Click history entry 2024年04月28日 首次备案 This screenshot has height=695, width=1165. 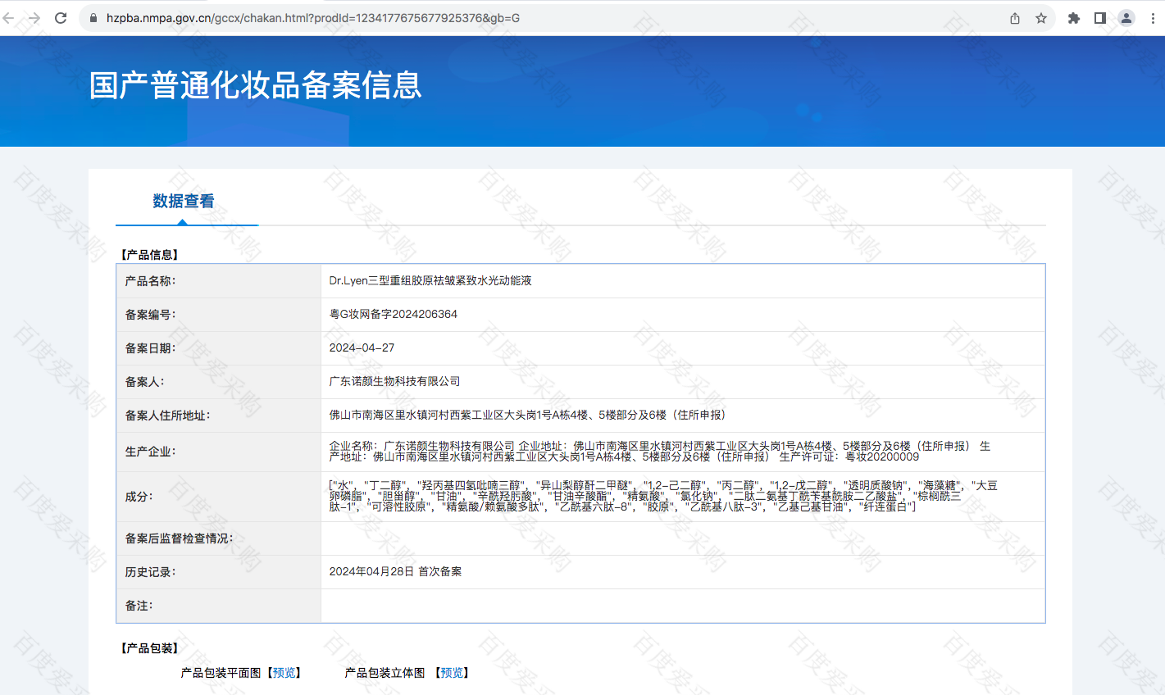click(x=395, y=571)
